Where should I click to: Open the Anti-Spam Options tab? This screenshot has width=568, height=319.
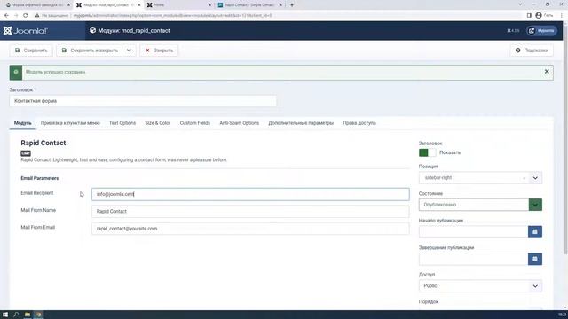coord(239,123)
